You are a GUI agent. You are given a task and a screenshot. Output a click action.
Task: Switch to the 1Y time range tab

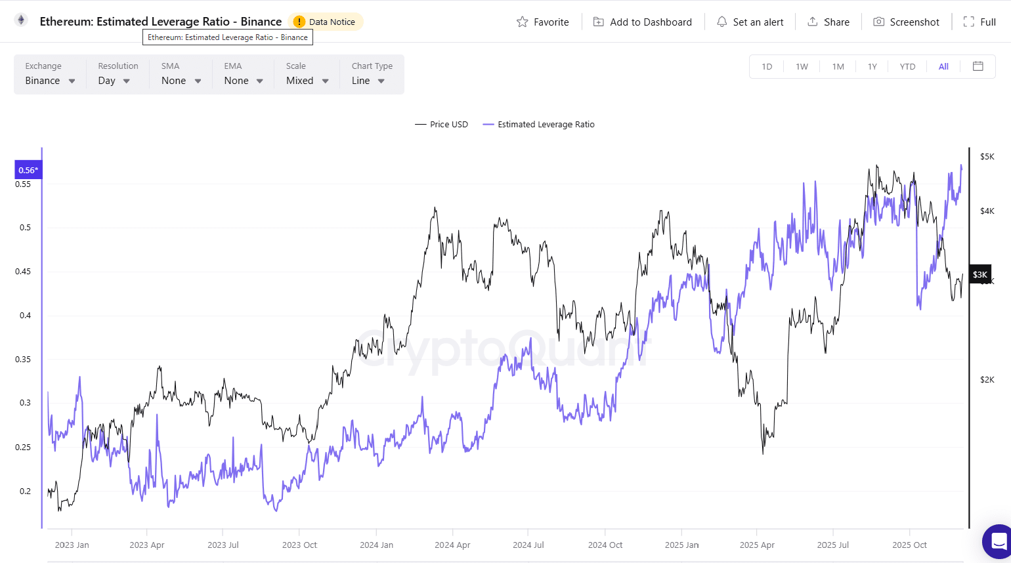(872, 66)
